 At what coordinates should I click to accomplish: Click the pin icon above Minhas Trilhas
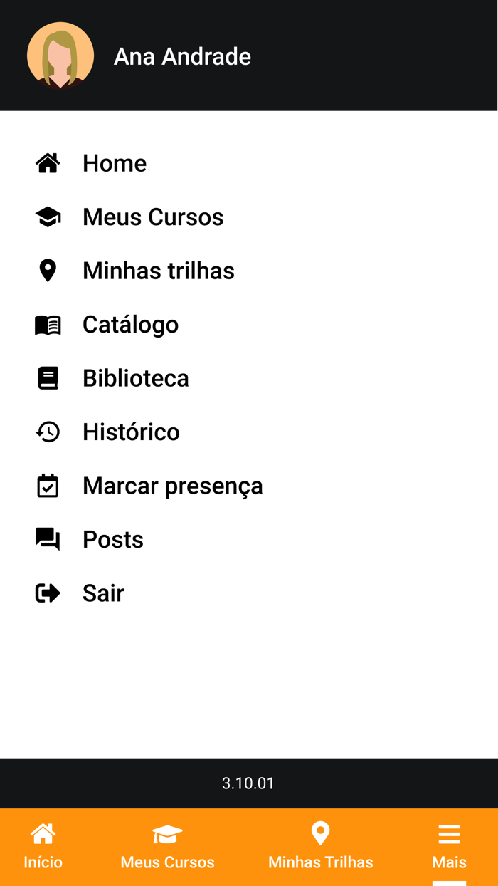[320, 833]
